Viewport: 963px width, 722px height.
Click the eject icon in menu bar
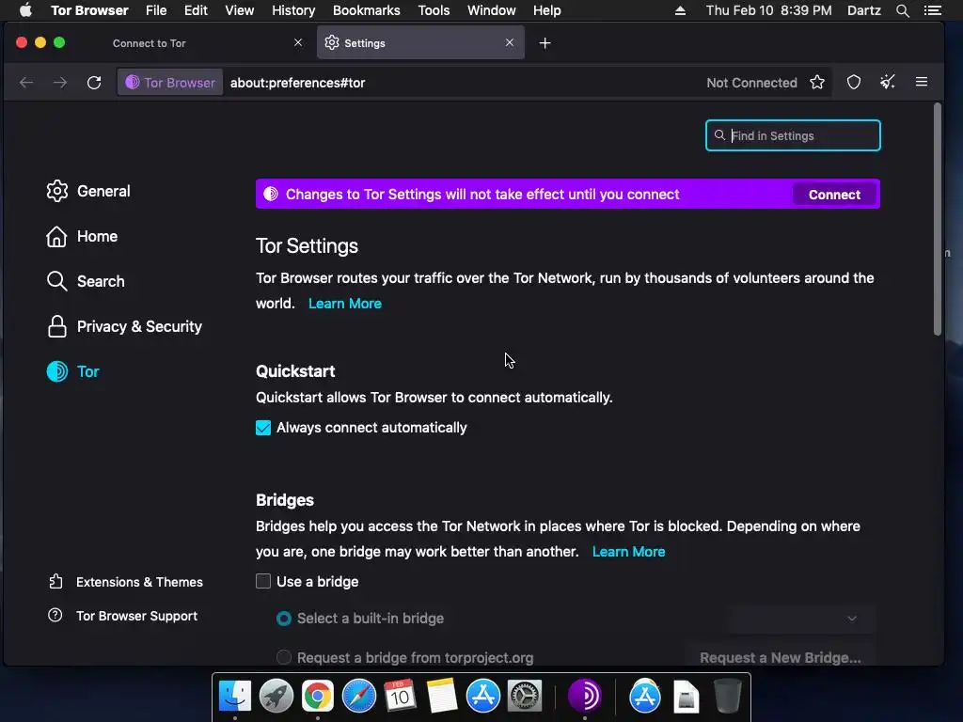coord(680,10)
